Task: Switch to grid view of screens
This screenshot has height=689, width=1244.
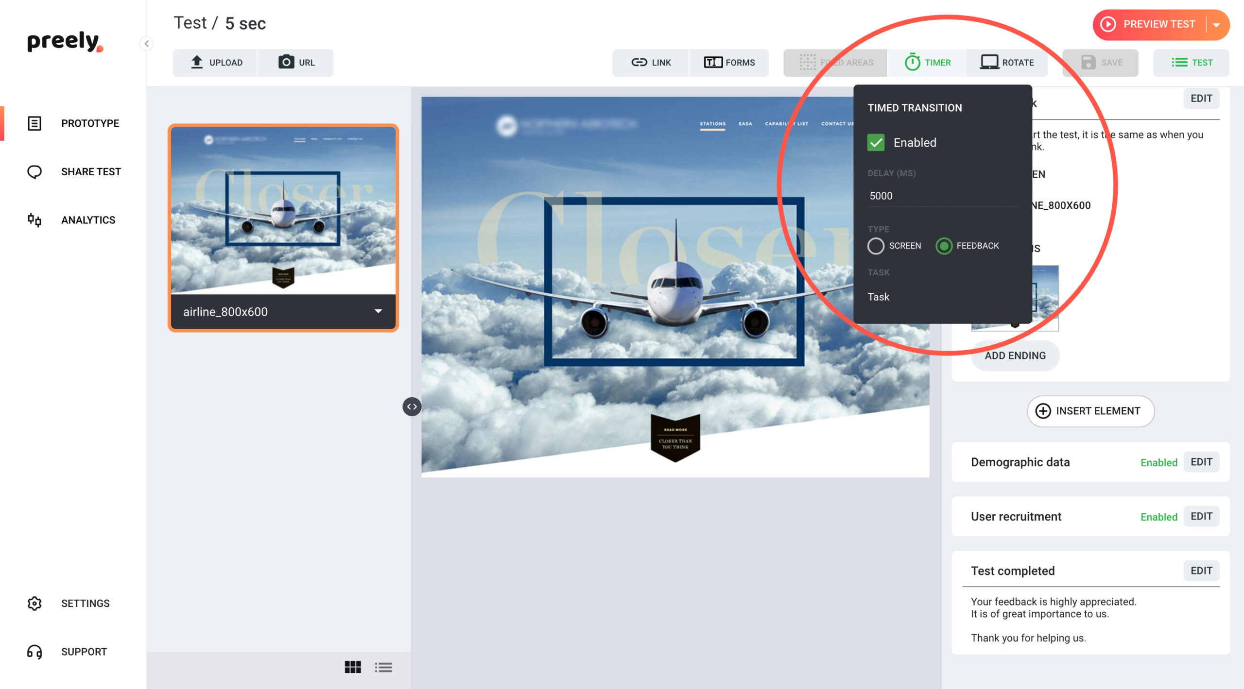Action: pyautogui.click(x=353, y=667)
